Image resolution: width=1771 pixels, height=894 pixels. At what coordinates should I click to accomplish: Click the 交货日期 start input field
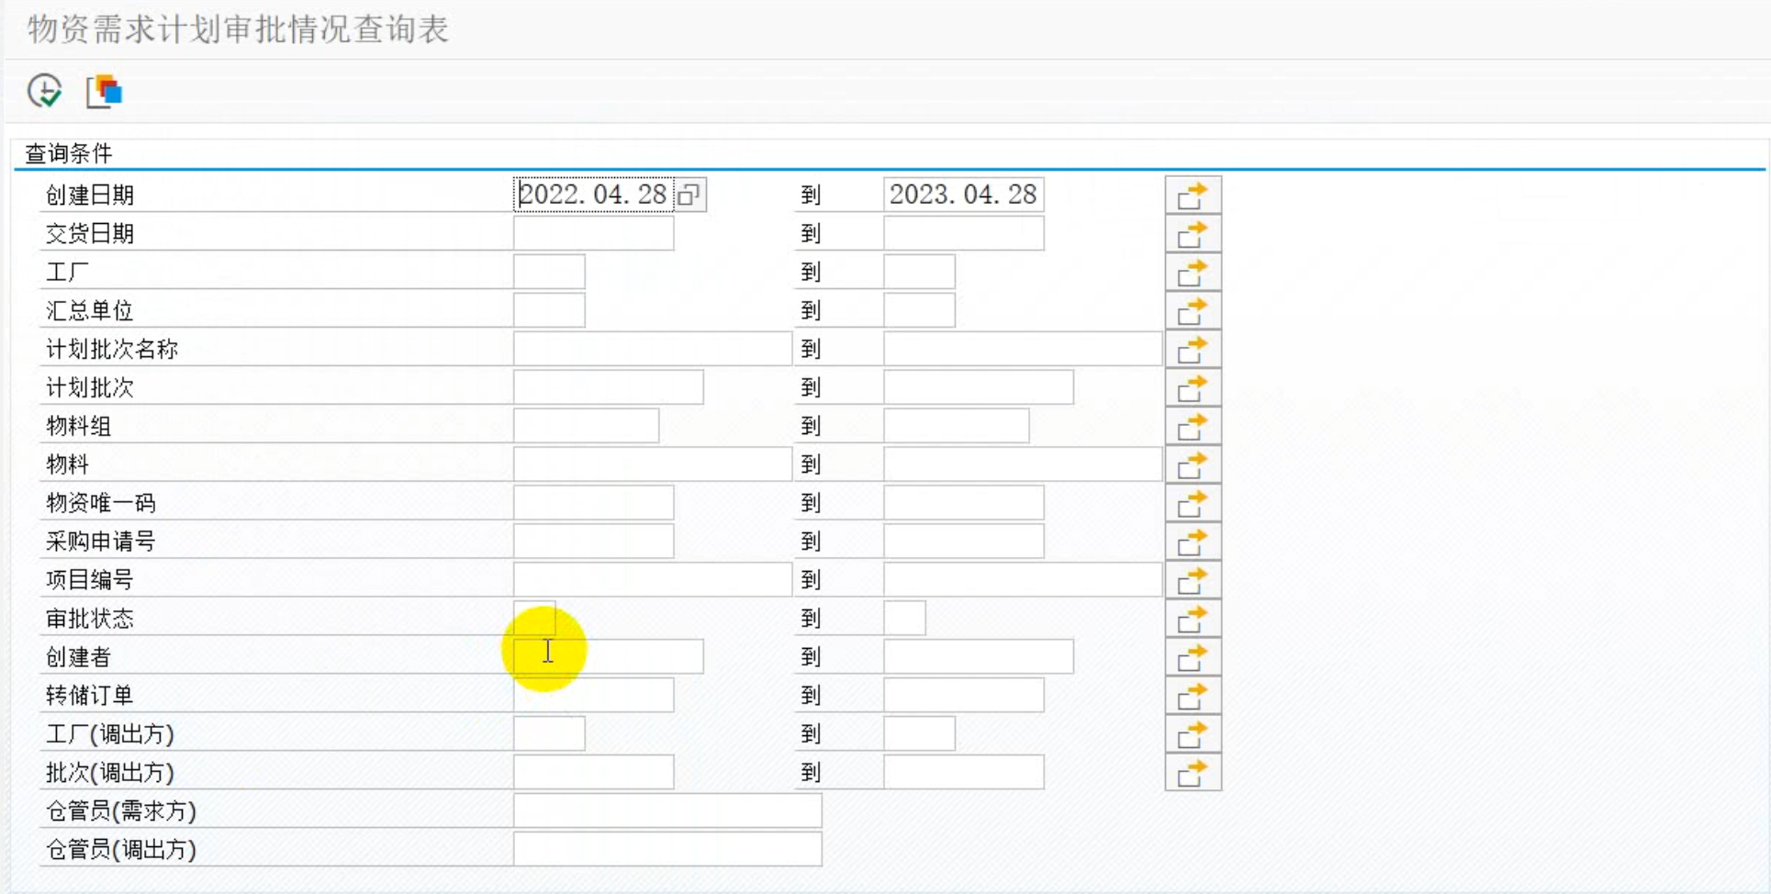(x=593, y=234)
